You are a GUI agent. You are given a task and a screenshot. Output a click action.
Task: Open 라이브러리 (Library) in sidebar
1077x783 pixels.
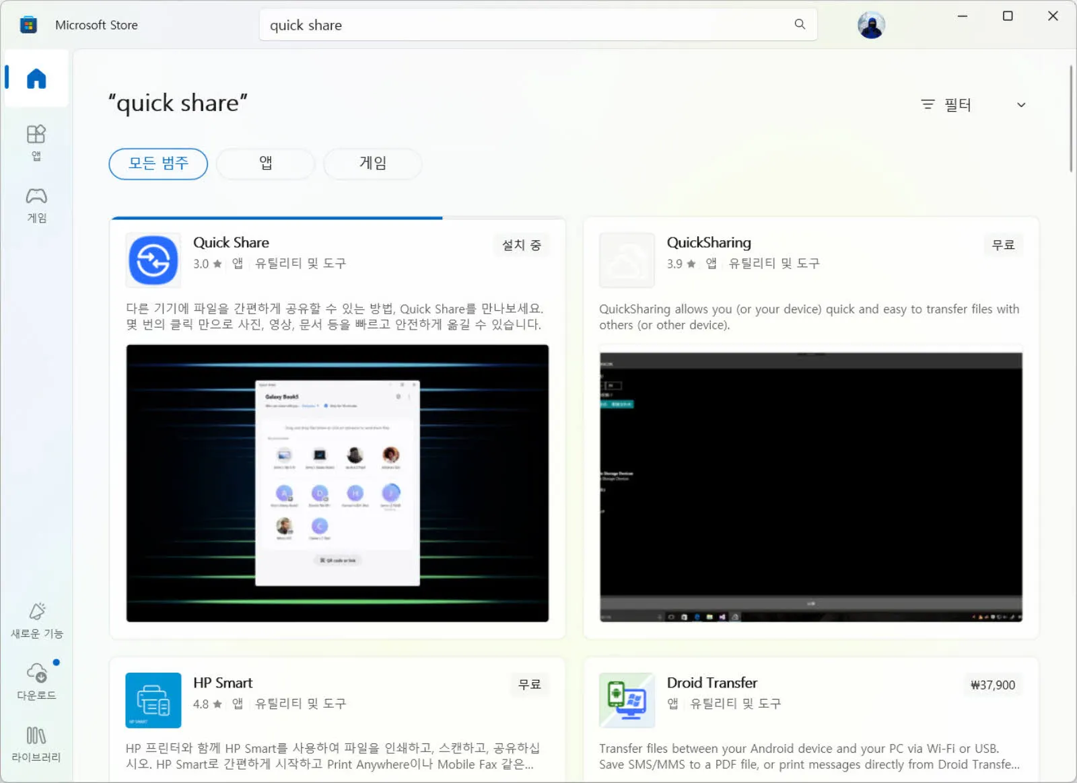(x=36, y=744)
